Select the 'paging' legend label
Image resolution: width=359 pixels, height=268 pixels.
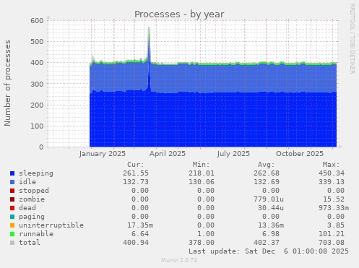32,217
